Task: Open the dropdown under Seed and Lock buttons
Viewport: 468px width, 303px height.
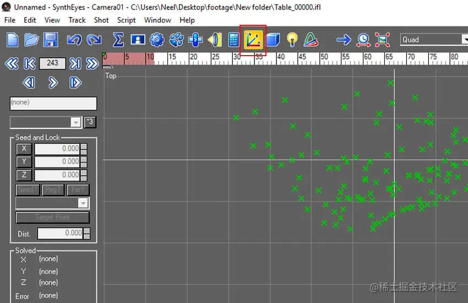Action: coord(52,203)
